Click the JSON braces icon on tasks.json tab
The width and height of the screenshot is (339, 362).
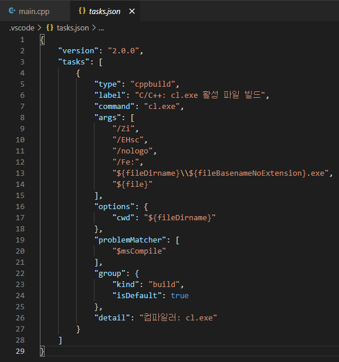click(x=82, y=11)
